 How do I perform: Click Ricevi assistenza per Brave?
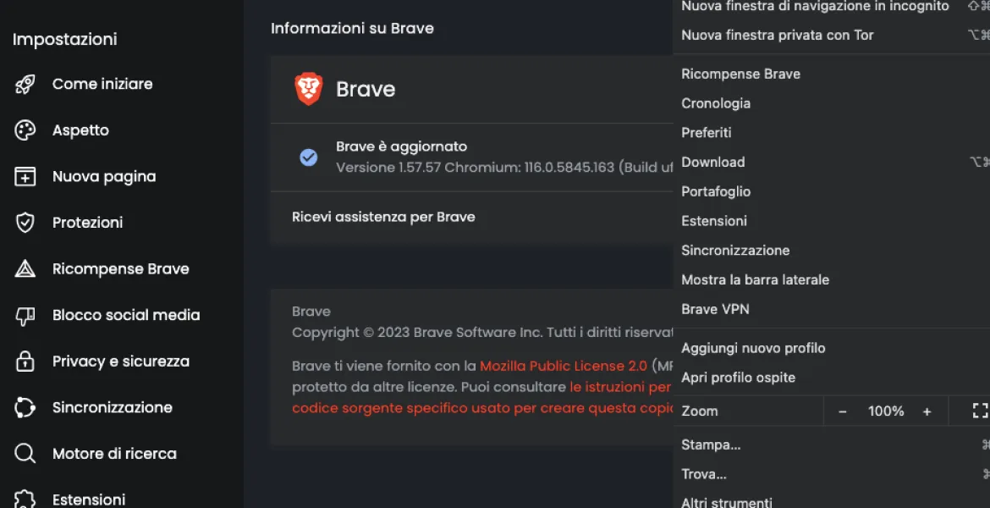pyautogui.click(x=383, y=217)
